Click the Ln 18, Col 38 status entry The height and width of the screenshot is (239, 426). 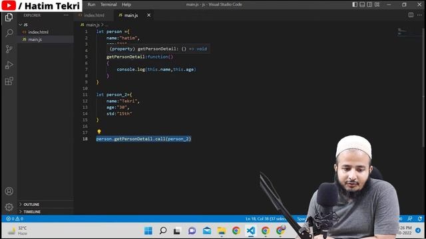point(266,218)
